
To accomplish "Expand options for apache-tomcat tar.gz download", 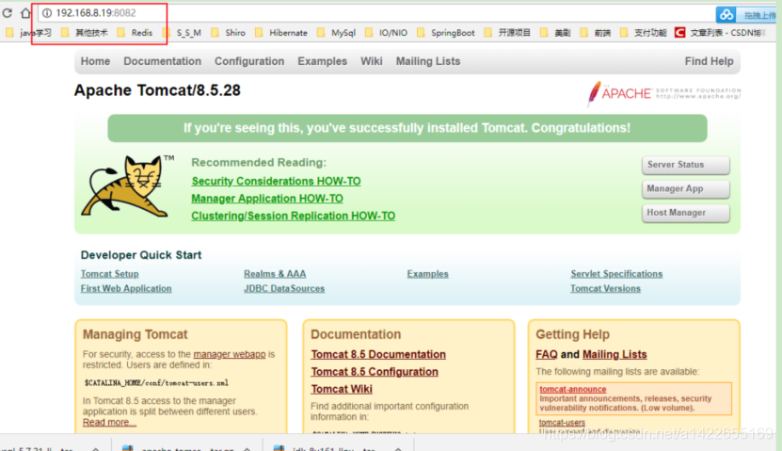I will [x=247, y=448].
